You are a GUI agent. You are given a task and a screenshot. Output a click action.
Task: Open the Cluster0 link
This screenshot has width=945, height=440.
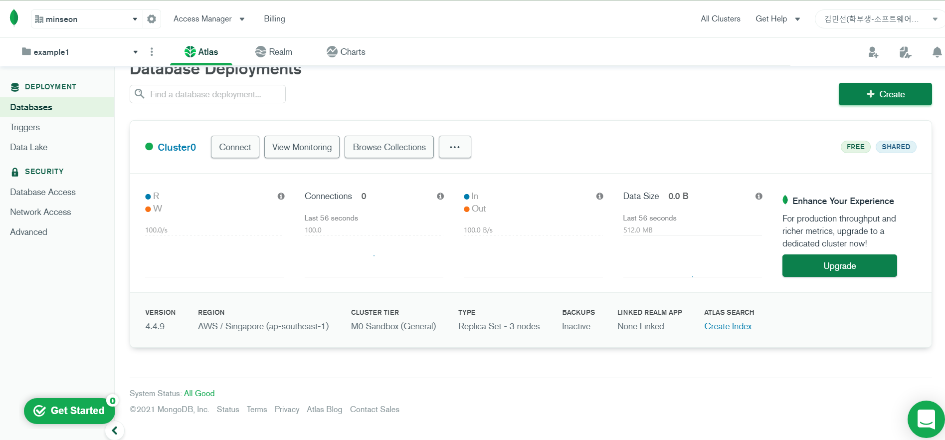(177, 147)
